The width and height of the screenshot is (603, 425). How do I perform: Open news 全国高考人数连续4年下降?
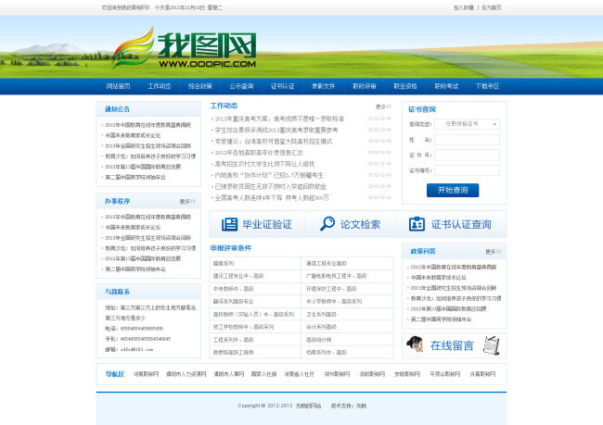pyautogui.click(x=272, y=198)
